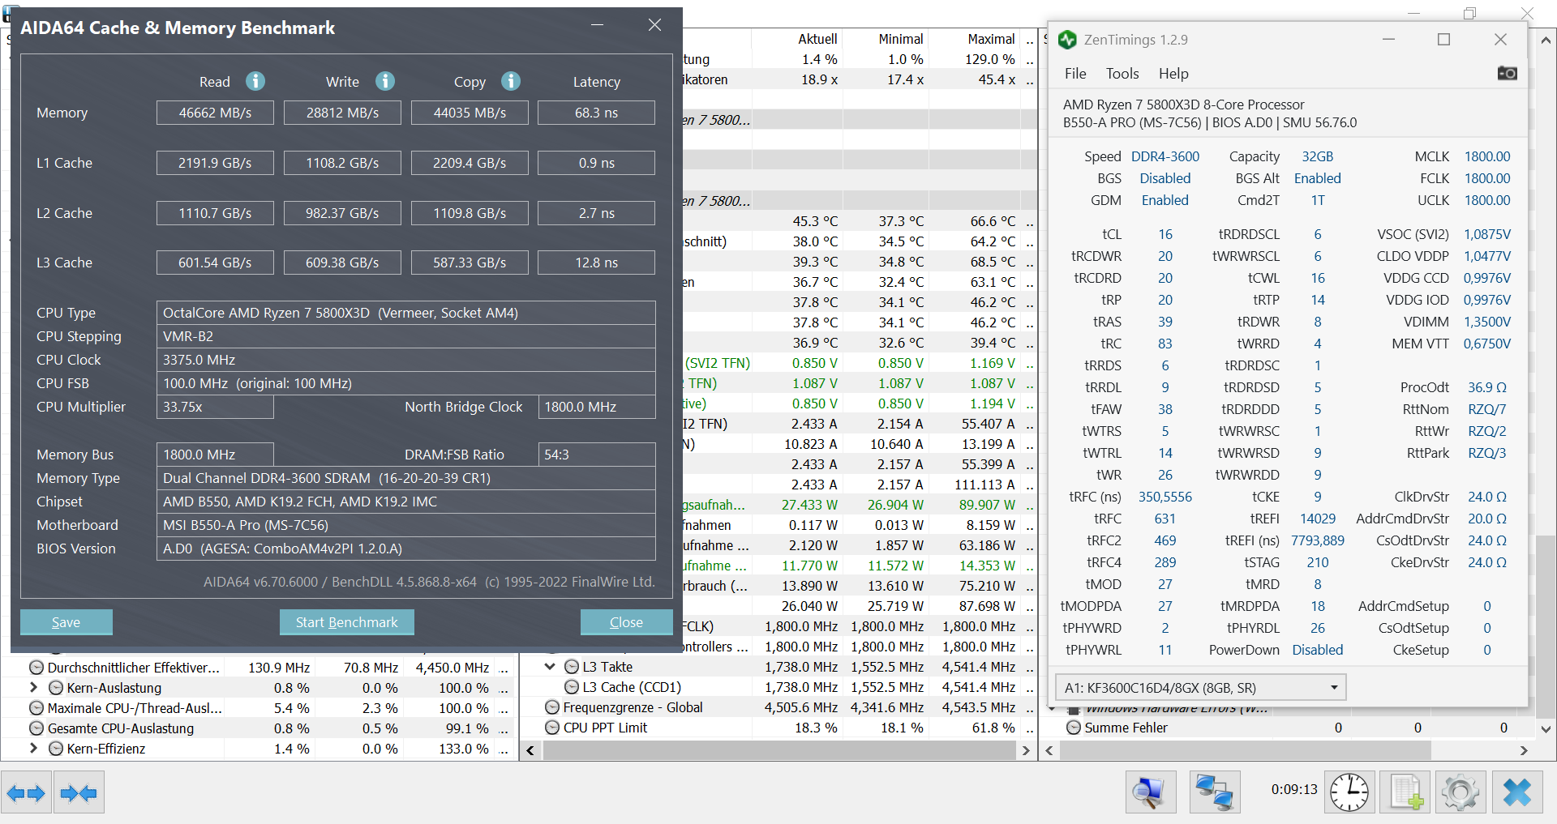This screenshot has width=1557, height=824.
Task: Click the remote monitoring icon in HWiNFO toolbar
Action: click(x=1213, y=792)
